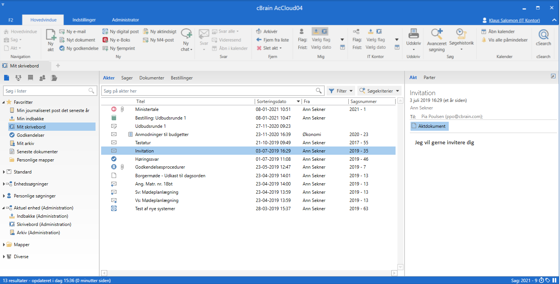Toggle the inbox icon in the IT Kontor group
Viewport: 560px width, 284px height.
pos(370,31)
